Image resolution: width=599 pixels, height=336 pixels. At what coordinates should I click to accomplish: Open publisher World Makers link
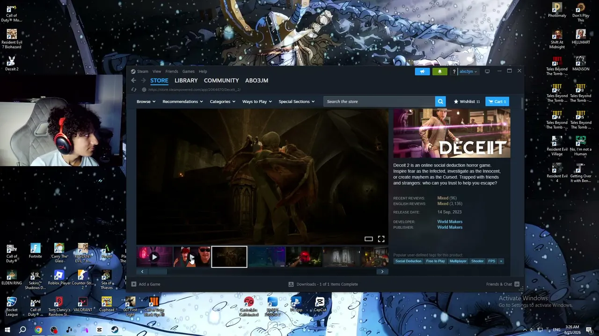pos(450,227)
